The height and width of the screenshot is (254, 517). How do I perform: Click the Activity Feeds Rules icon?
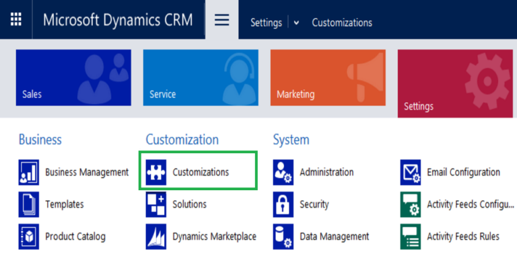(411, 237)
